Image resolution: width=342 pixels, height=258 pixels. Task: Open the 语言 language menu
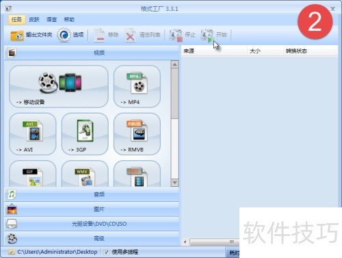[51, 20]
